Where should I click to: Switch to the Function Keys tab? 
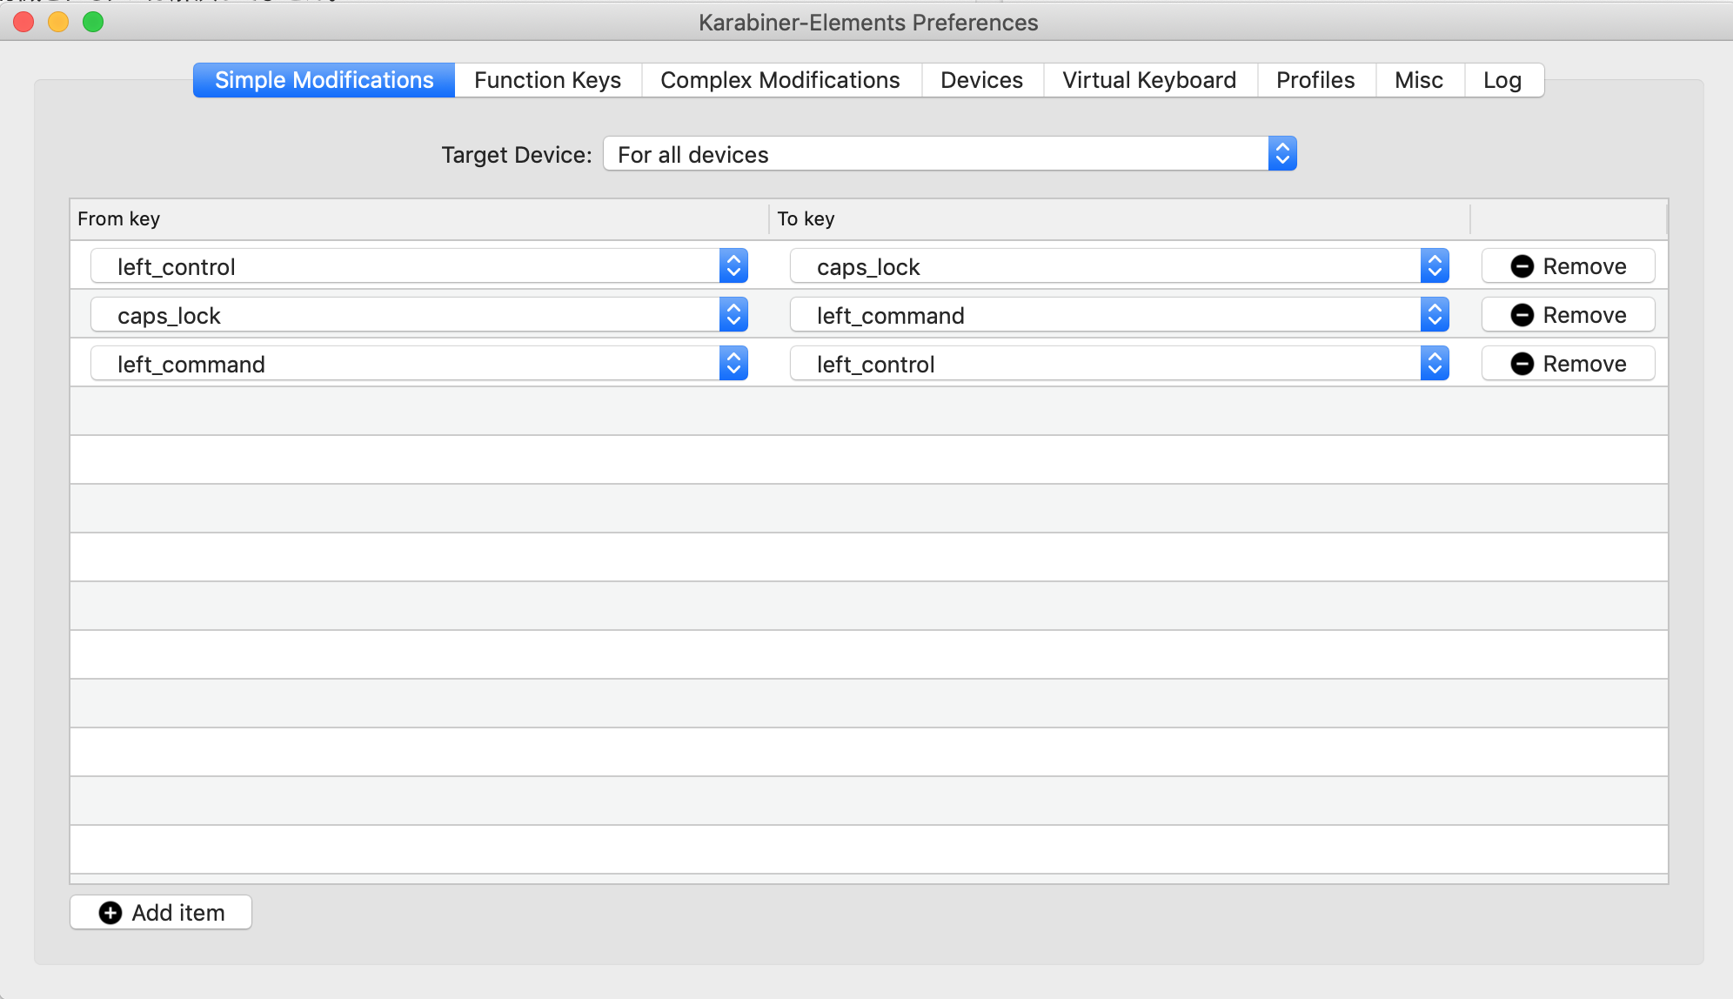tap(548, 80)
